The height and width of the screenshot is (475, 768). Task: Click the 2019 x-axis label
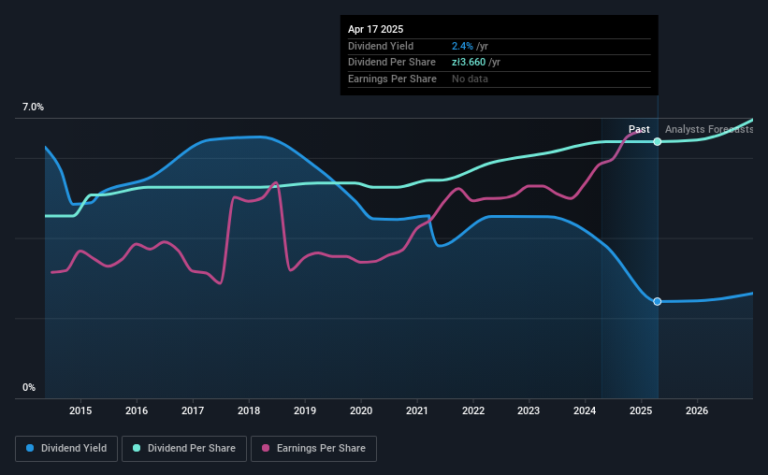click(x=305, y=410)
